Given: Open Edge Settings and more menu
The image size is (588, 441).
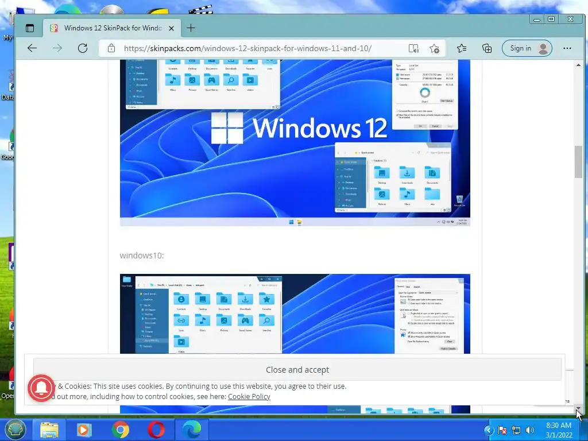Looking at the screenshot, I should point(567,48).
